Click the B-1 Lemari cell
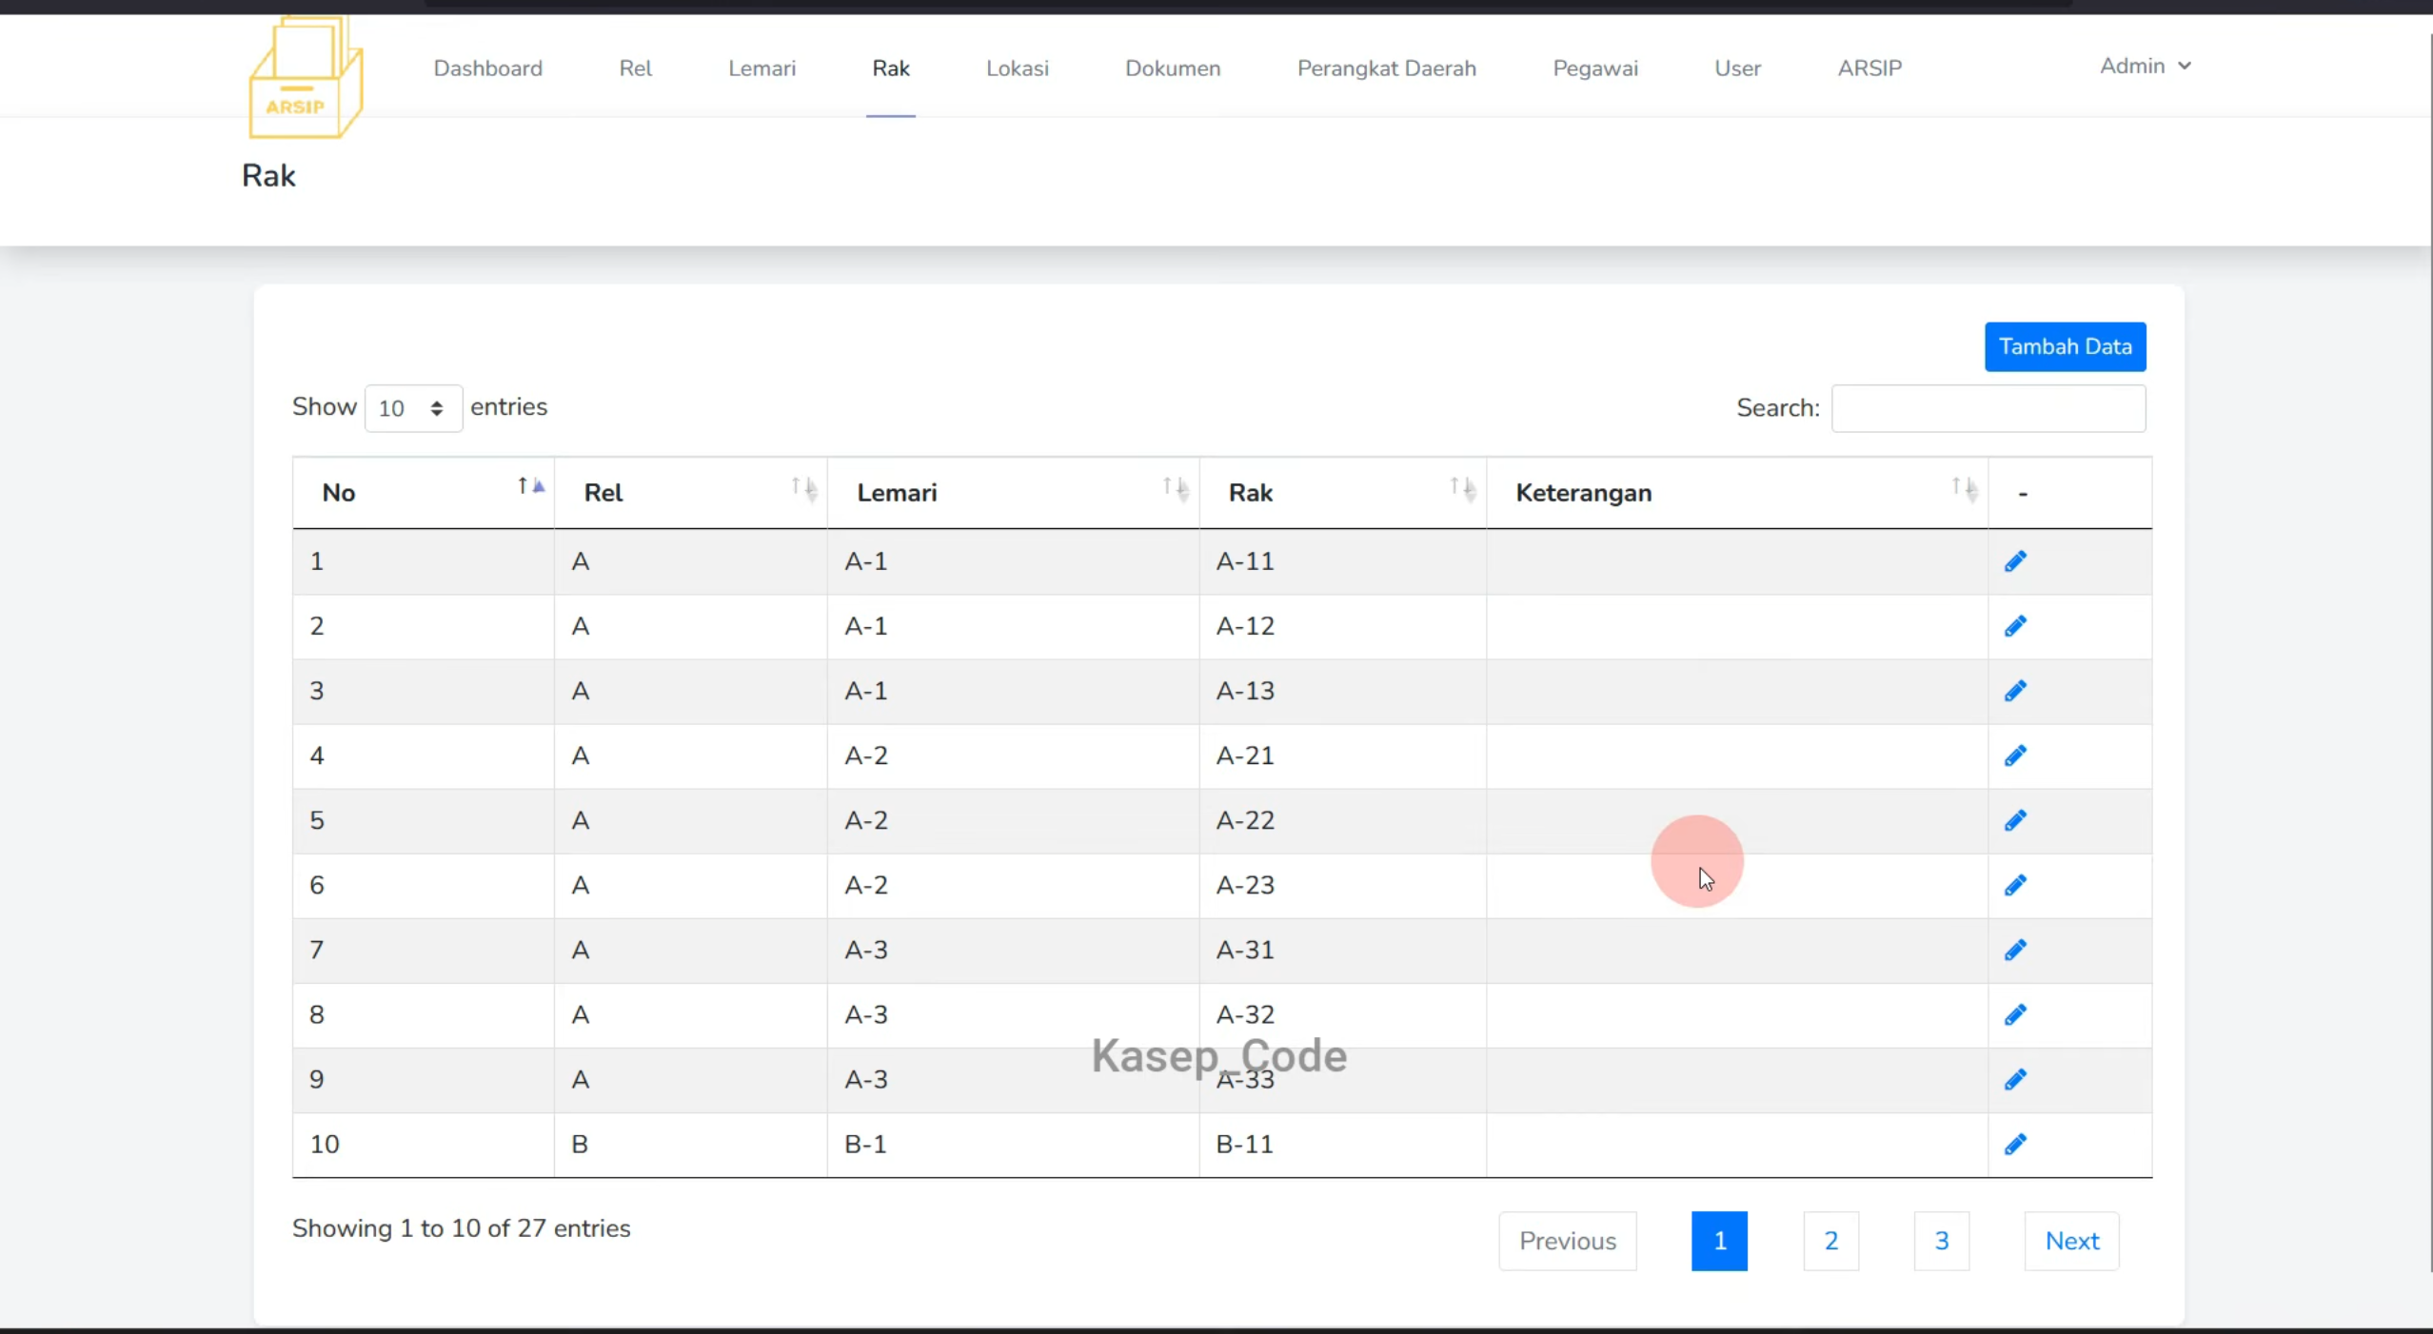 click(1014, 1144)
